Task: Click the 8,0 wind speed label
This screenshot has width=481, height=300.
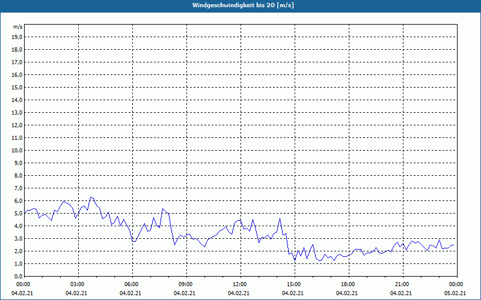Action: 18,175
